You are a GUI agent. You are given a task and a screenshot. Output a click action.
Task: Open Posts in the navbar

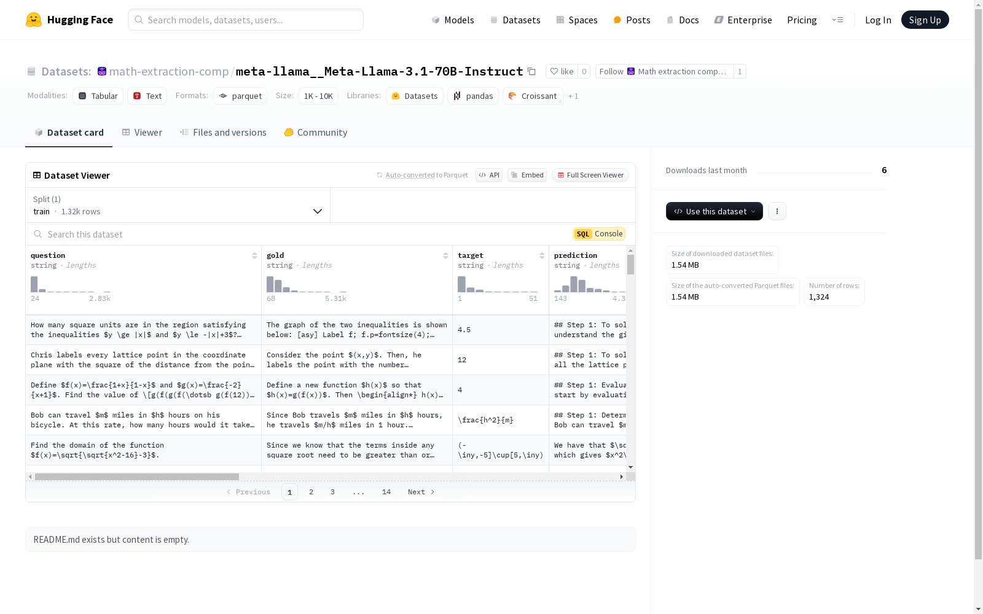pyautogui.click(x=632, y=20)
